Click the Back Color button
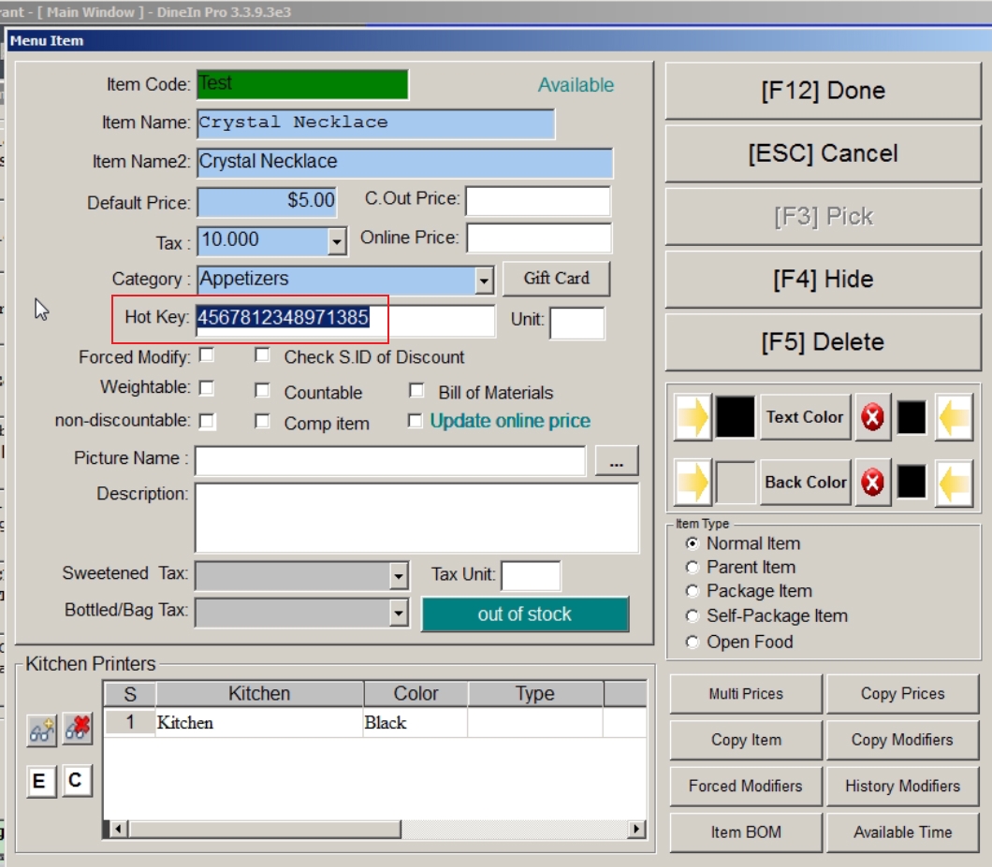Image resolution: width=992 pixels, height=867 pixels. pos(805,483)
